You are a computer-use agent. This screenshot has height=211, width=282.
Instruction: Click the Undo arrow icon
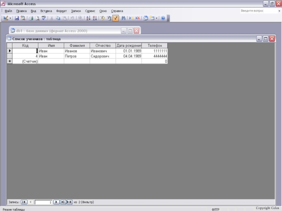(x=72, y=18)
